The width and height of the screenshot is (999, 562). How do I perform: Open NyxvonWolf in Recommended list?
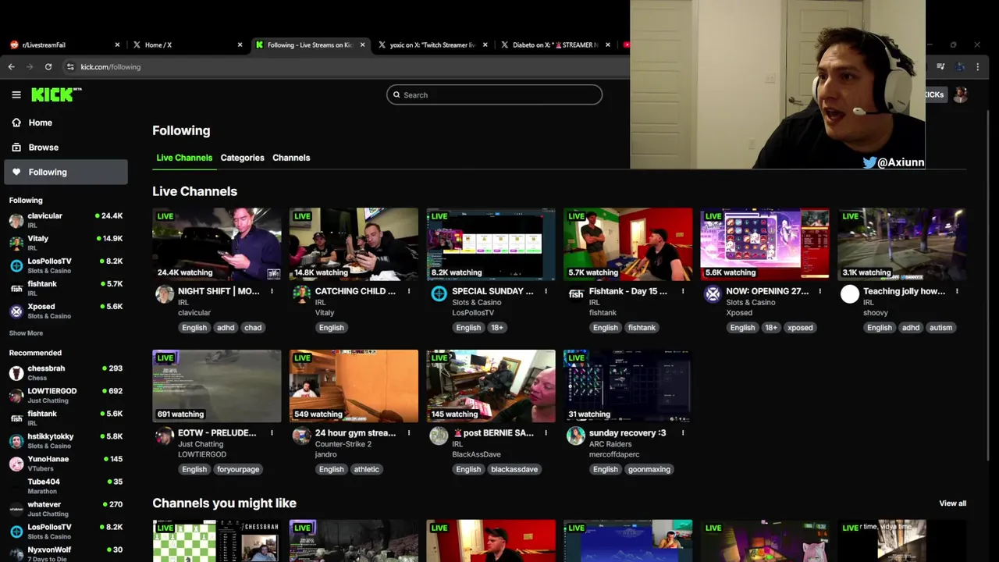66,553
